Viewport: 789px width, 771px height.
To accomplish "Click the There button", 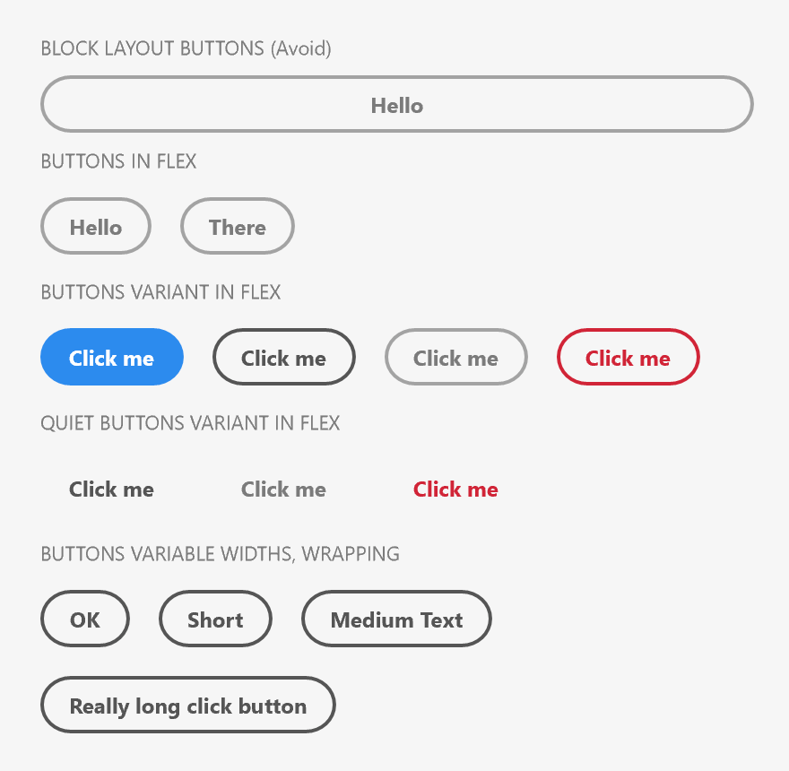I will click(x=237, y=226).
